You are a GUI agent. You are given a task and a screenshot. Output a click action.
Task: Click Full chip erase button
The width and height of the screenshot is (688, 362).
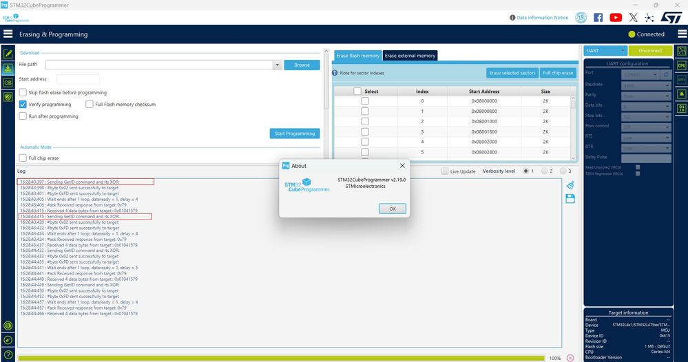(558, 73)
